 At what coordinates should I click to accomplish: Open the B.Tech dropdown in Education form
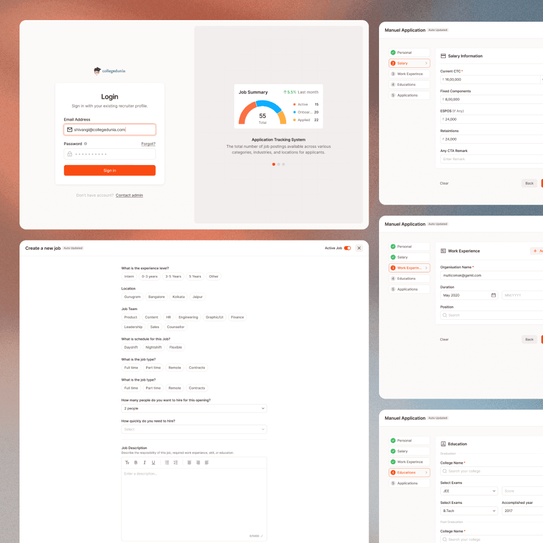tap(469, 511)
